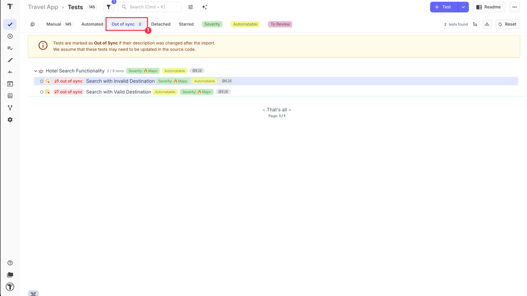Open the filter funnel icon near search
The image size is (527, 296).
tap(108, 7)
